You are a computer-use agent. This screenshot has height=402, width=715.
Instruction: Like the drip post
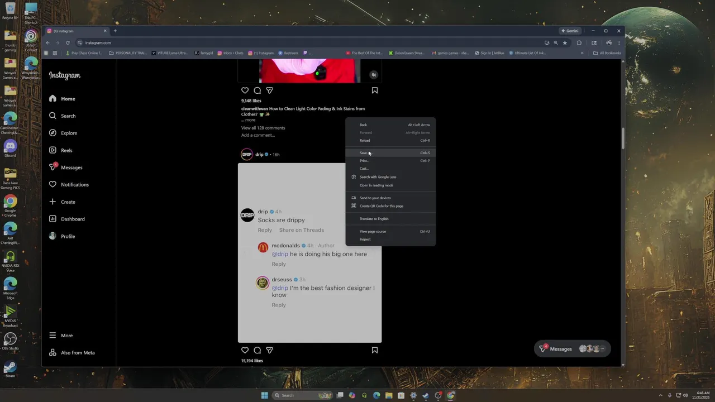(x=245, y=350)
